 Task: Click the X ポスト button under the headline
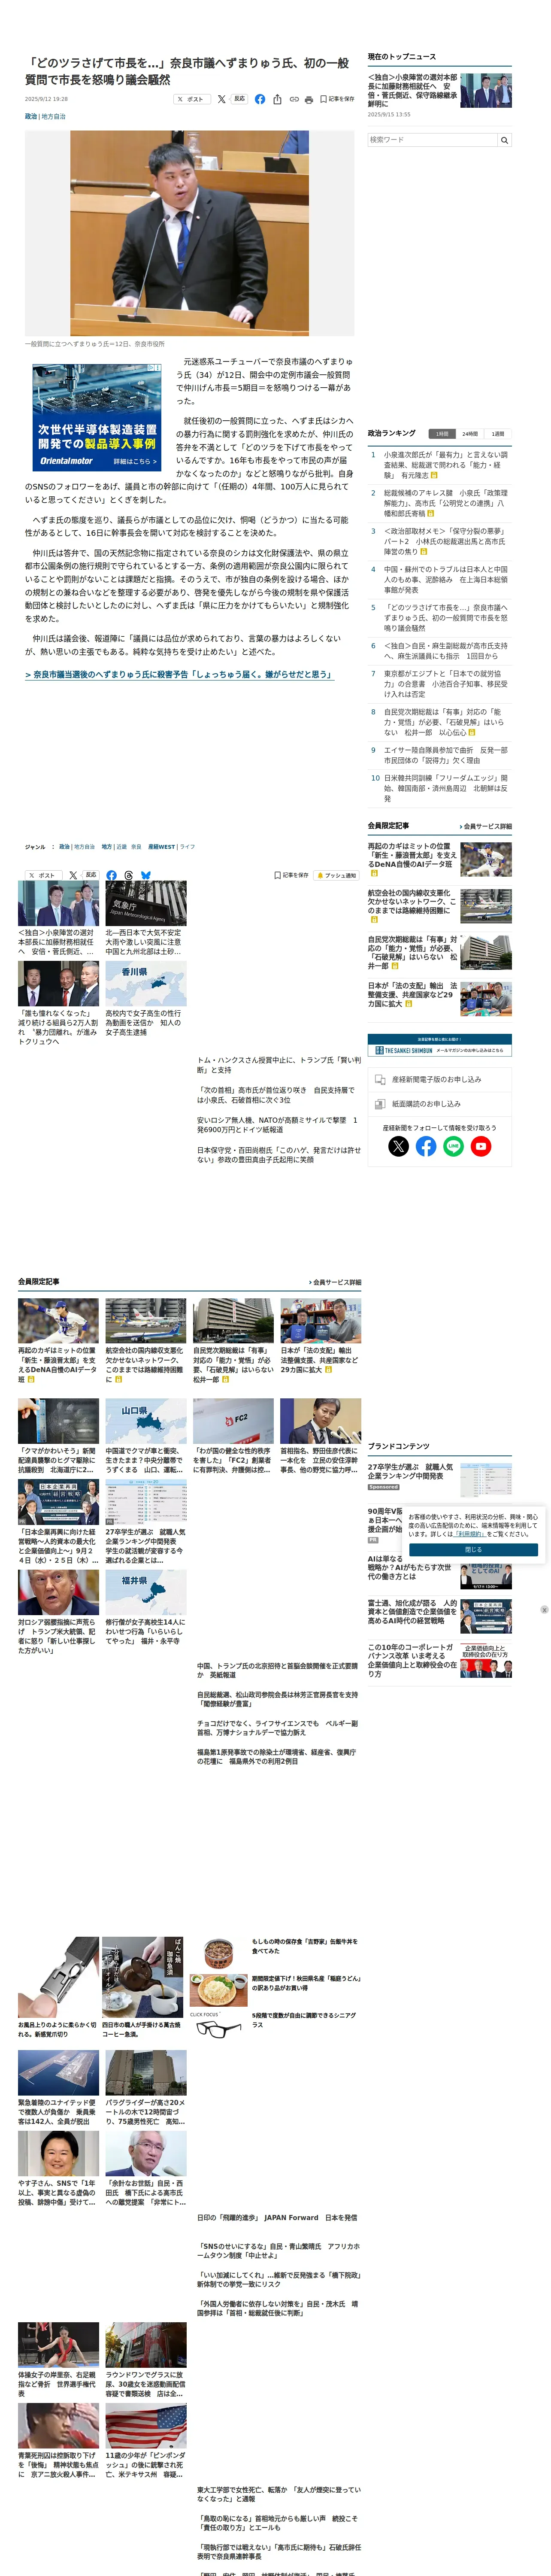tap(192, 100)
